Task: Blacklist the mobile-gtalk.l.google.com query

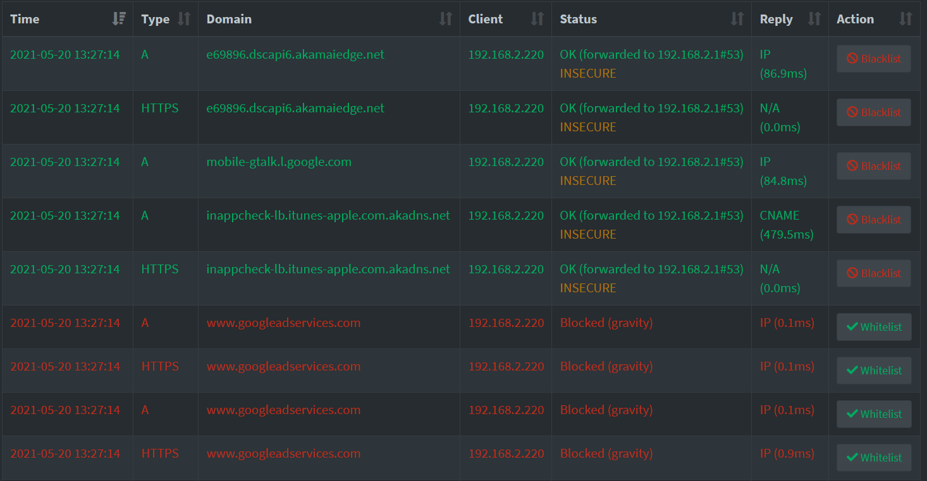Action: 874,166
